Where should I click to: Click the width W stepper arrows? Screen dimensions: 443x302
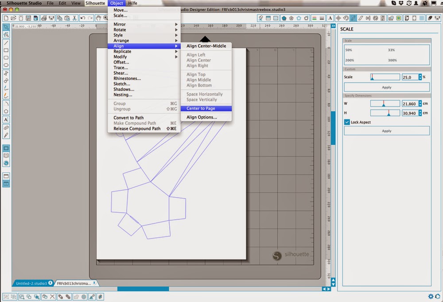click(x=420, y=104)
